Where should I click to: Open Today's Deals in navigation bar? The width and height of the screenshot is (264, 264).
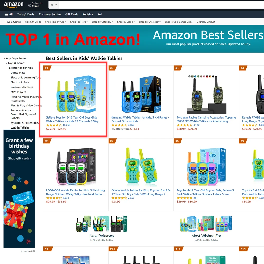[26, 14]
